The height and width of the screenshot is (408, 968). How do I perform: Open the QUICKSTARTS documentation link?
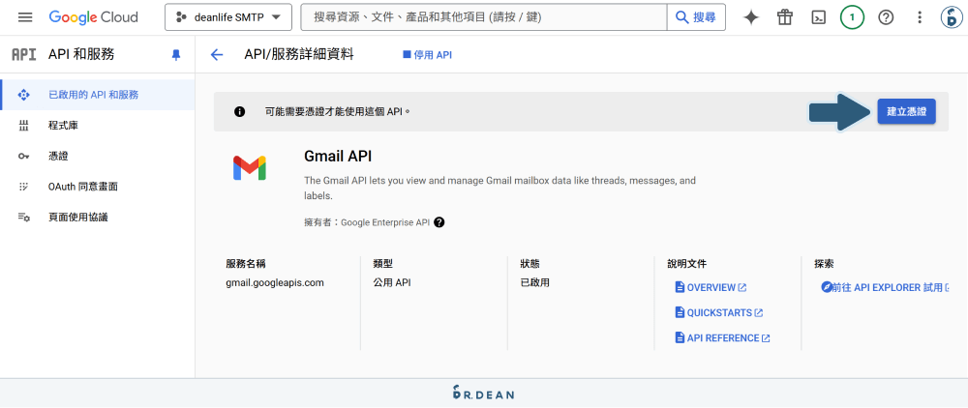(x=718, y=312)
